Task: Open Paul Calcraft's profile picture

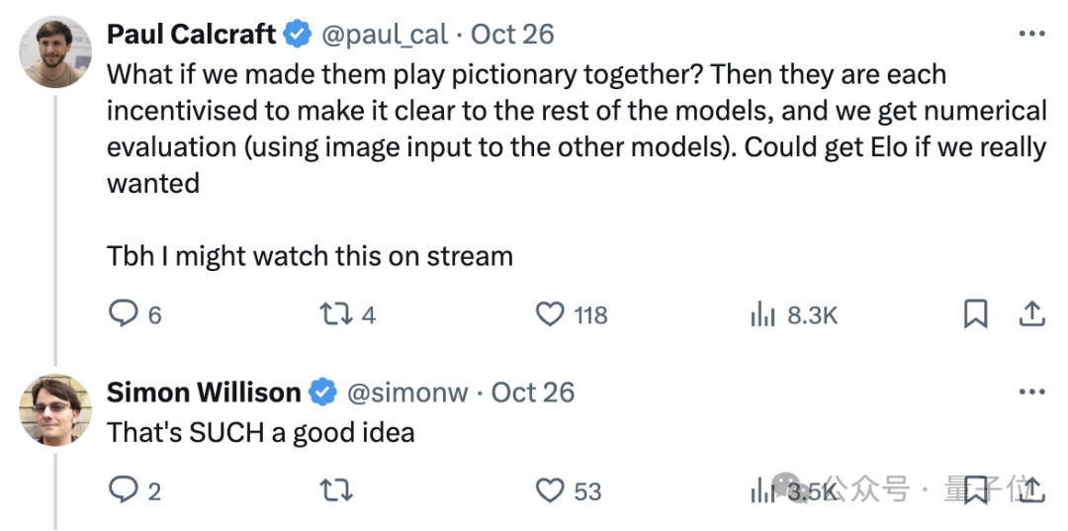Action: point(55,51)
